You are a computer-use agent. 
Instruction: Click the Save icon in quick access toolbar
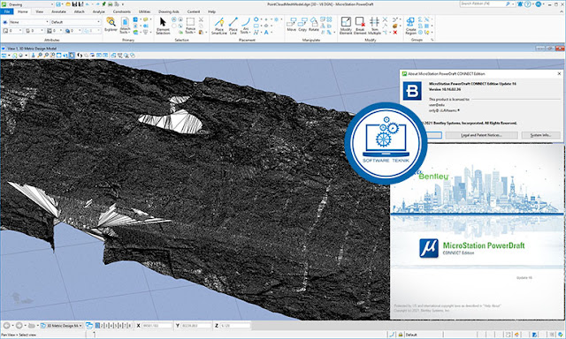(x=74, y=4)
